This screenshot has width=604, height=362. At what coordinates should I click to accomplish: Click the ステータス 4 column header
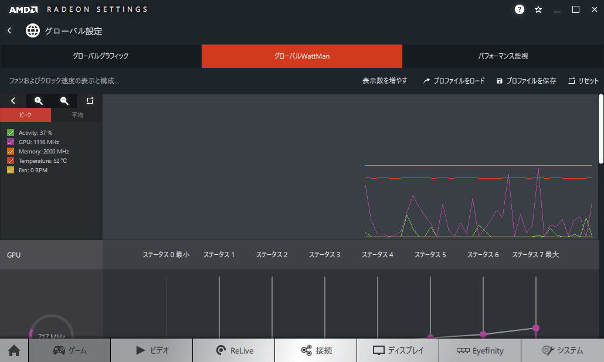point(377,255)
